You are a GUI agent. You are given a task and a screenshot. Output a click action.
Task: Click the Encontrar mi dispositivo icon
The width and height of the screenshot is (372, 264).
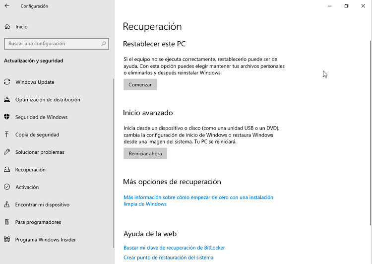pyautogui.click(x=7, y=204)
